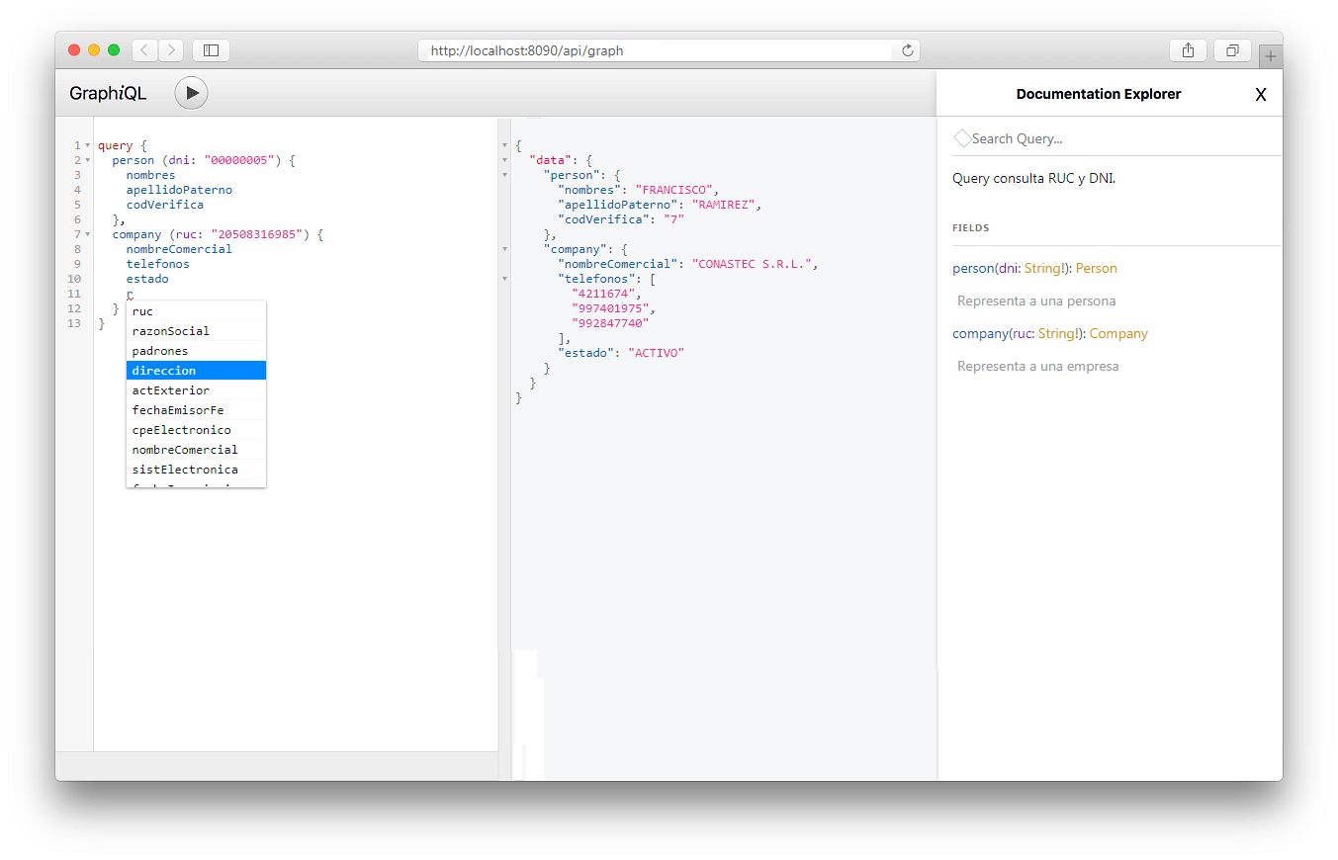1338x860 pixels.
Task: Collapse the root brace in results
Action: [505, 145]
